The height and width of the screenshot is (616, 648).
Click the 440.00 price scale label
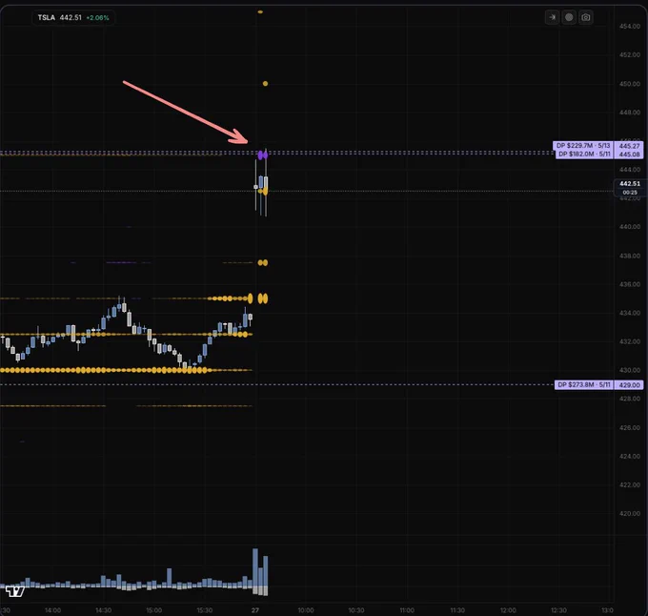pos(629,227)
